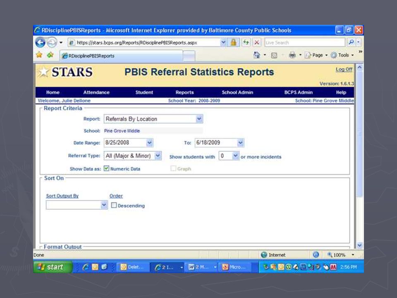Click the first green system tray icon

pyautogui.click(x=266, y=267)
